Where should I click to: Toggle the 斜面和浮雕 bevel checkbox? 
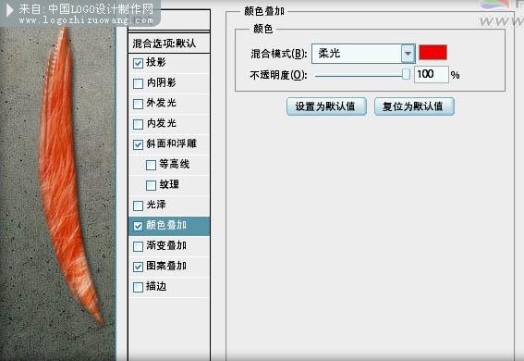[x=138, y=144]
